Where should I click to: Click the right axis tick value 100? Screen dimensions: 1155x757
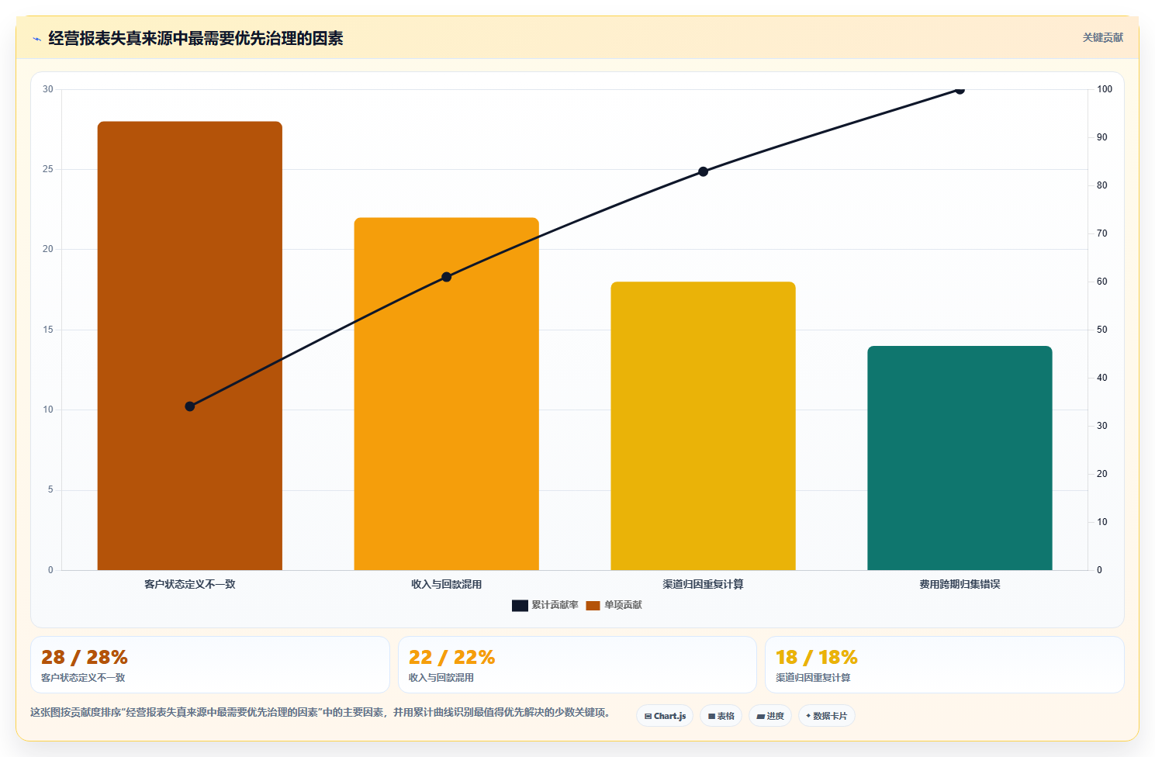click(x=1105, y=89)
